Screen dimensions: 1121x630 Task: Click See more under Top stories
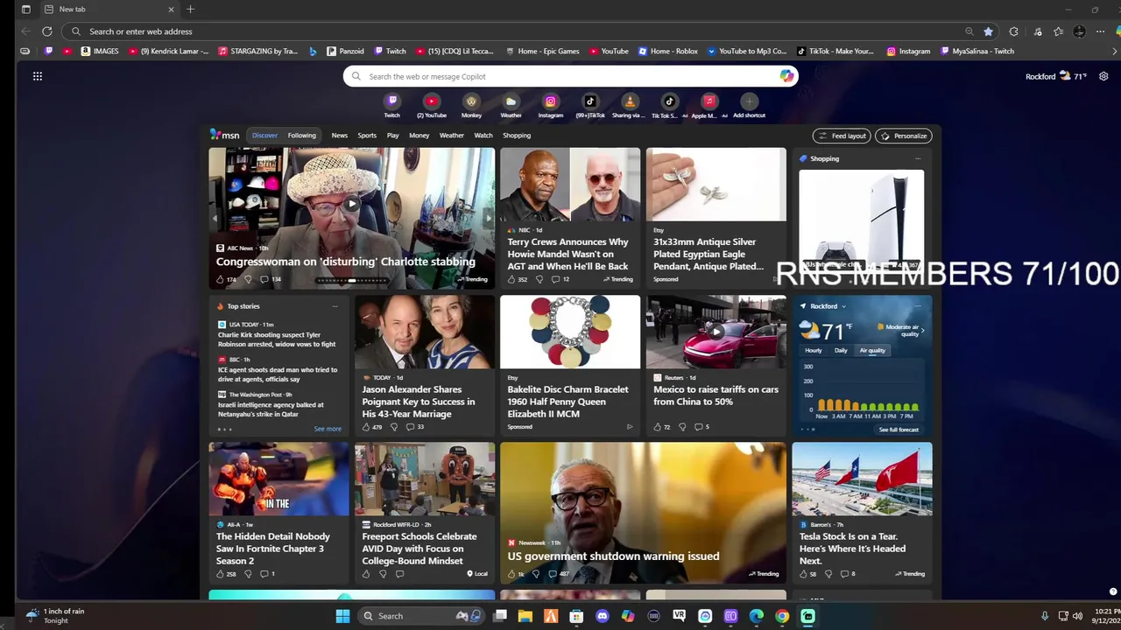coord(328,429)
